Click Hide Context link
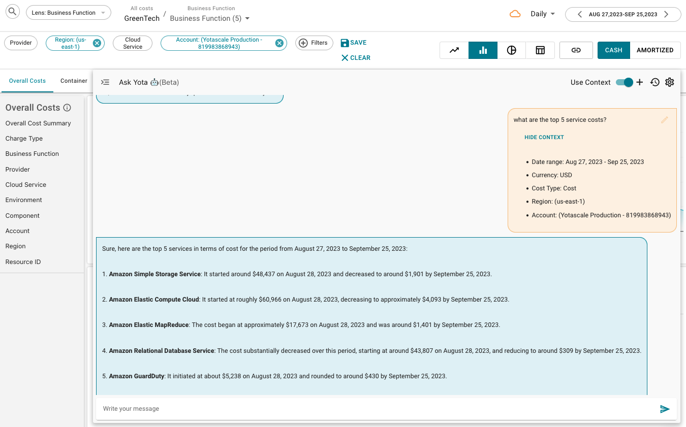Screen dimensions: 686x427 [x=544, y=137]
